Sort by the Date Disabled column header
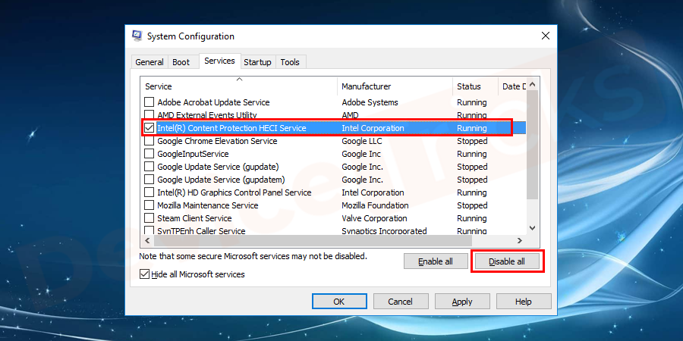The width and height of the screenshot is (683, 341). (512, 86)
